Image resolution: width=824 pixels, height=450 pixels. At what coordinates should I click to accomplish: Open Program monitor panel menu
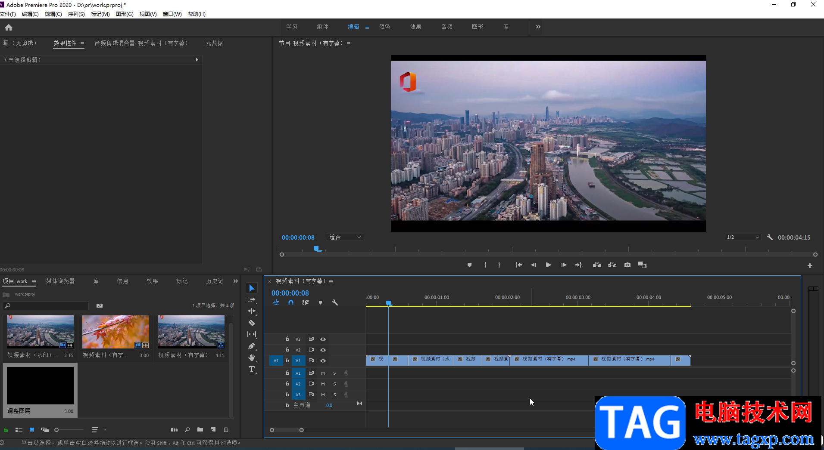[349, 43]
